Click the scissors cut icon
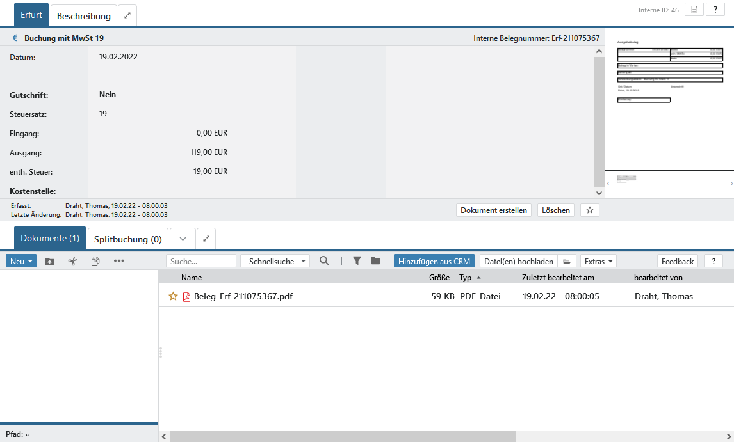This screenshot has height=442, width=734. 72,261
